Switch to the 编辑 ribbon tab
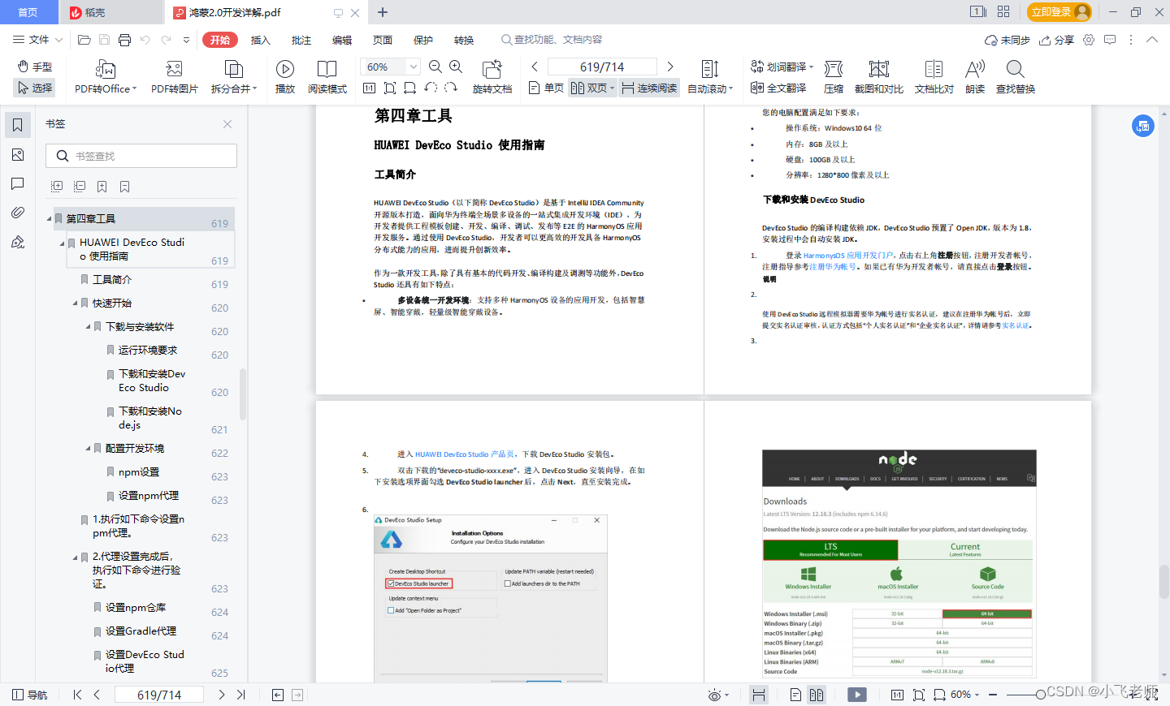Image resolution: width=1170 pixels, height=706 pixels. 341,40
